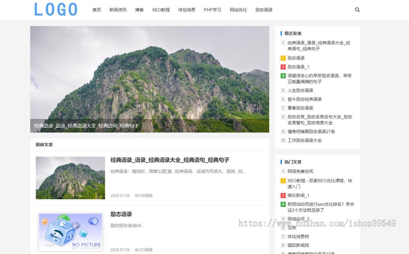The image size is (409, 254).
Task: Open the banner caption 经典语录_语录_经典语录大全
Action: pyautogui.click(x=86, y=126)
